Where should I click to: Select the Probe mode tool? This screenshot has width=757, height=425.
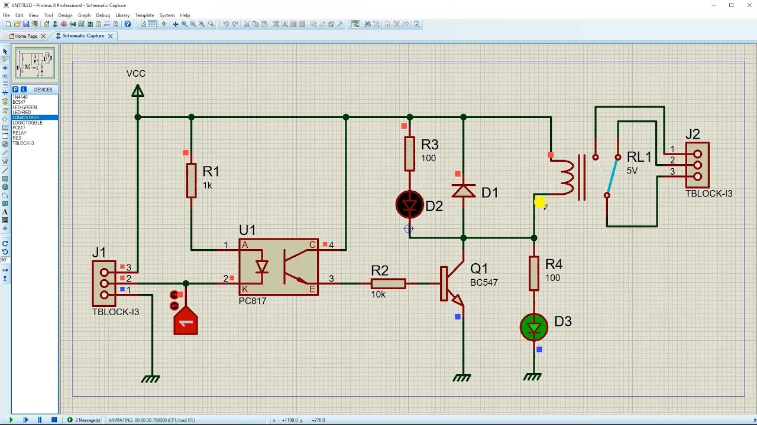tap(5, 152)
